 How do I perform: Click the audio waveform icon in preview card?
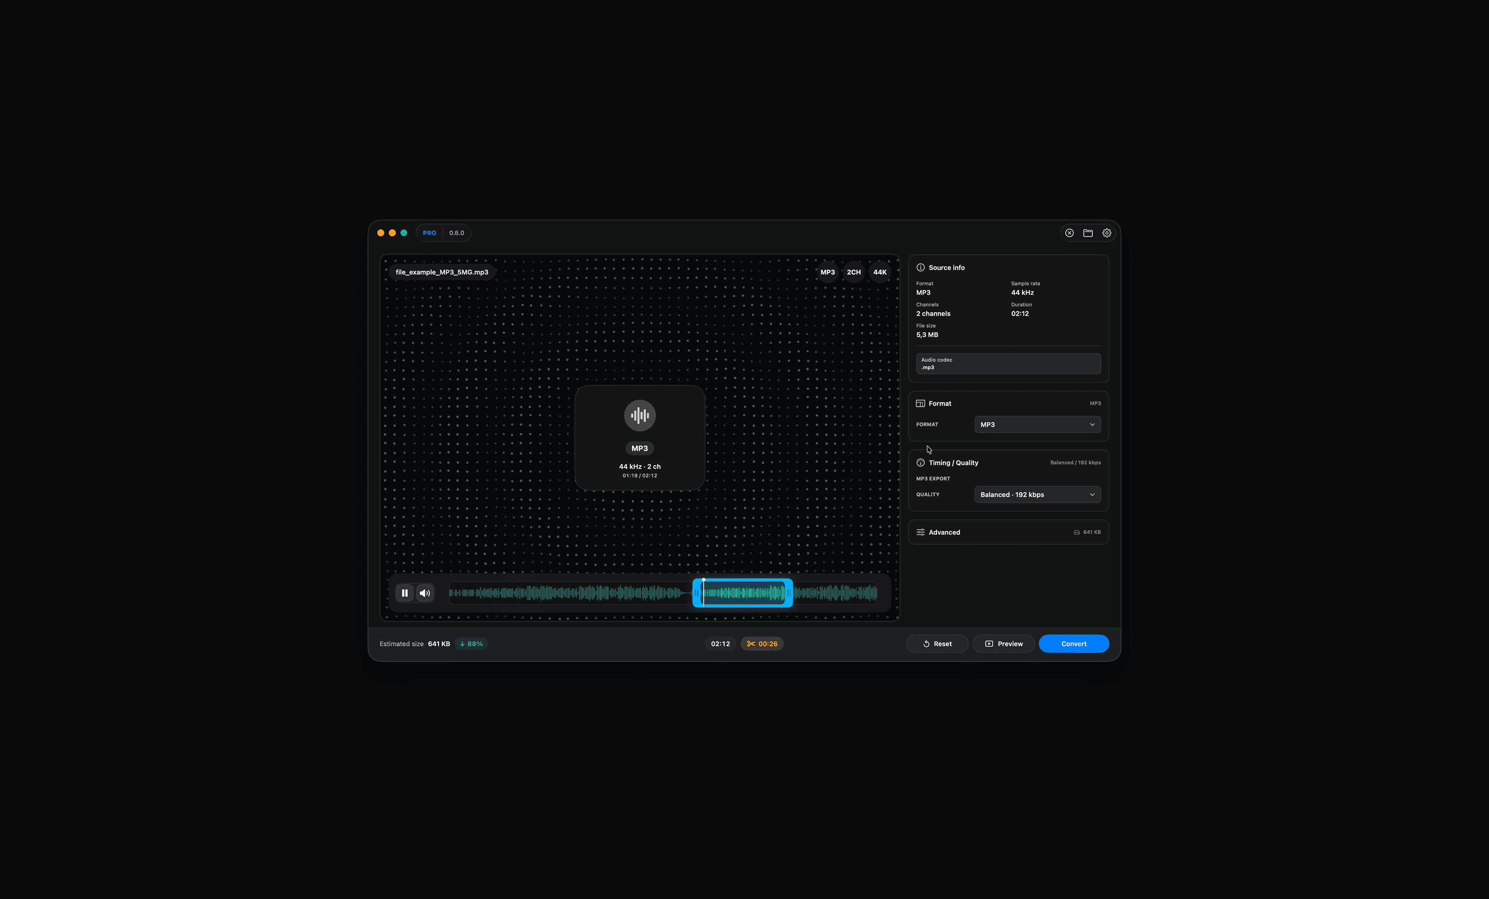pyautogui.click(x=639, y=415)
